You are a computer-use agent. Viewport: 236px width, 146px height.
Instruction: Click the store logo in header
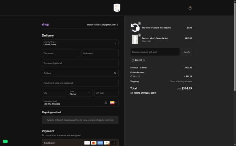coord(117,8)
